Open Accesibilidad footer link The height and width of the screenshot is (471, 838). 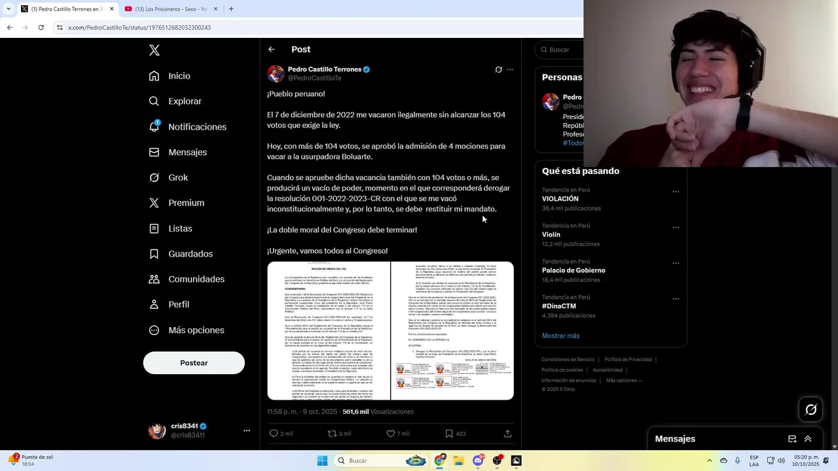point(608,370)
